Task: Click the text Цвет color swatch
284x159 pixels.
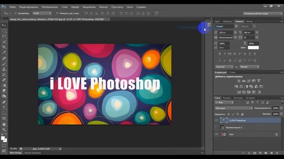Action: tap(253, 48)
